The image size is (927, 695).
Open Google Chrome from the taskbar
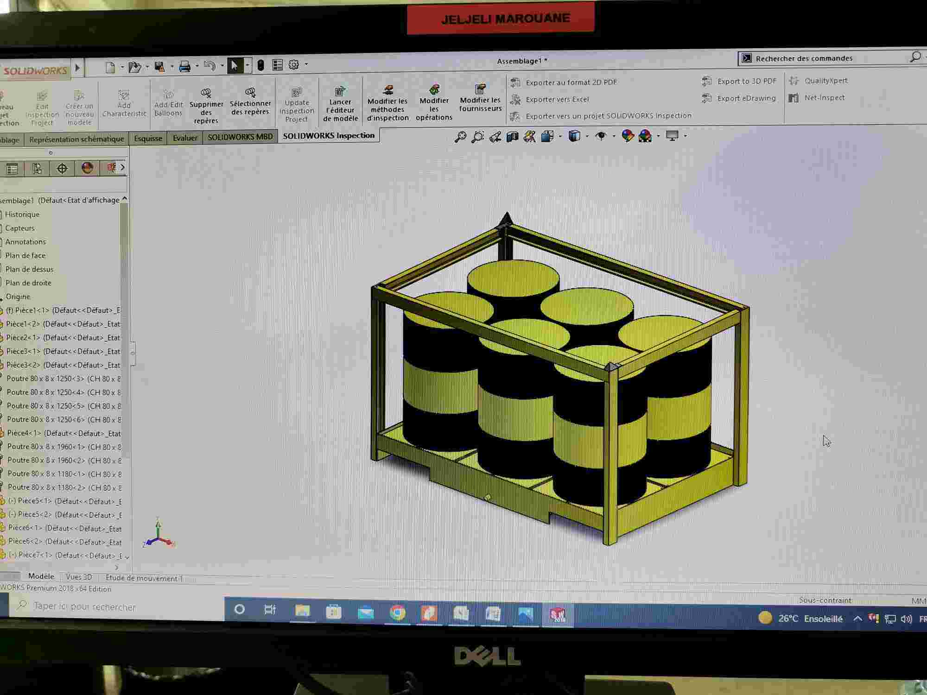pos(397,613)
